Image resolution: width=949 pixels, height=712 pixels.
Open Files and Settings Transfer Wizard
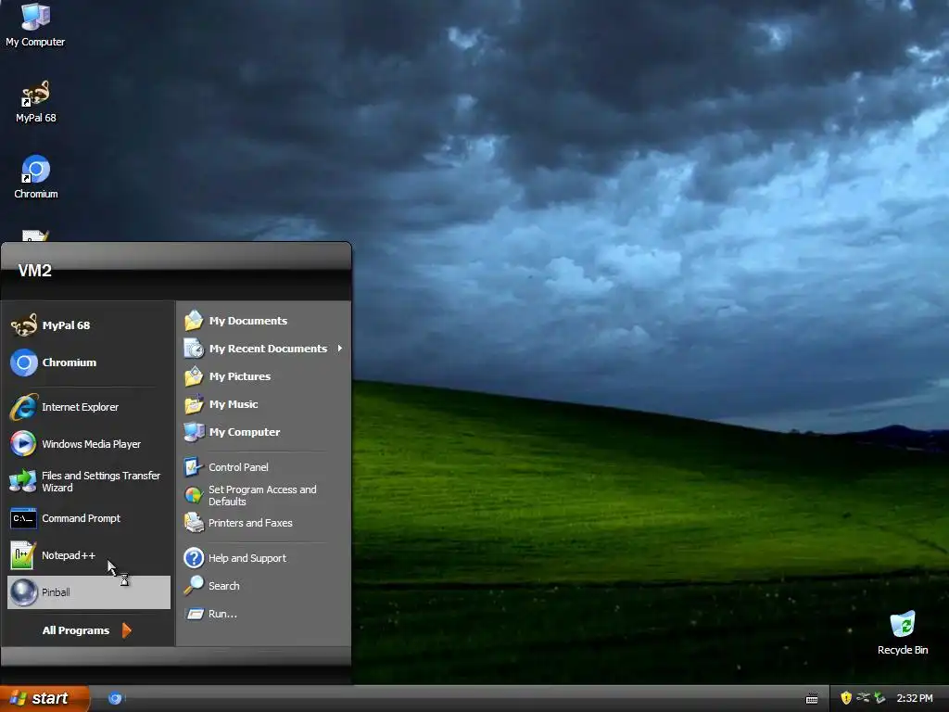pyautogui.click(x=88, y=481)
